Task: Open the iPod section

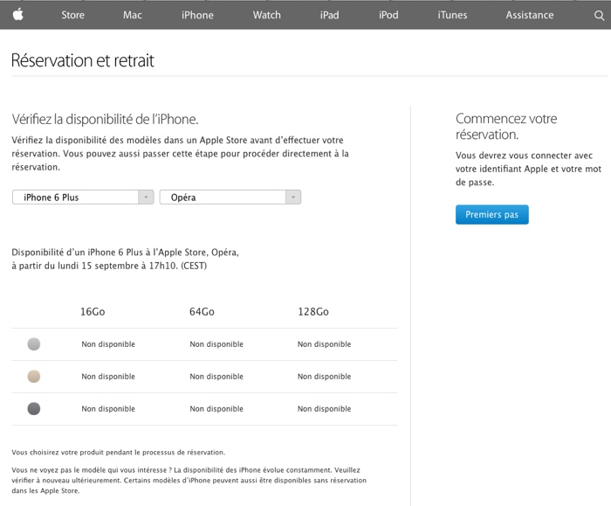Action: [x=388, y=15]
